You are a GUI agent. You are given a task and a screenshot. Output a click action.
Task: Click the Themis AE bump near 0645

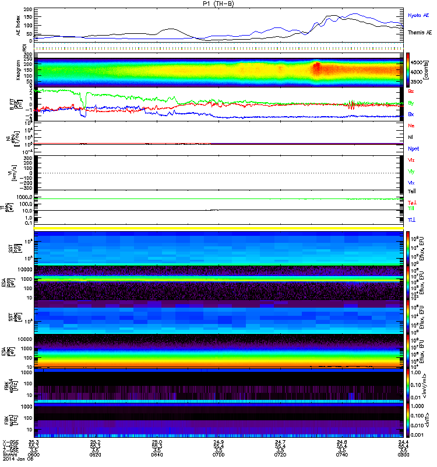pyautogui.click(x=171, y=29)
